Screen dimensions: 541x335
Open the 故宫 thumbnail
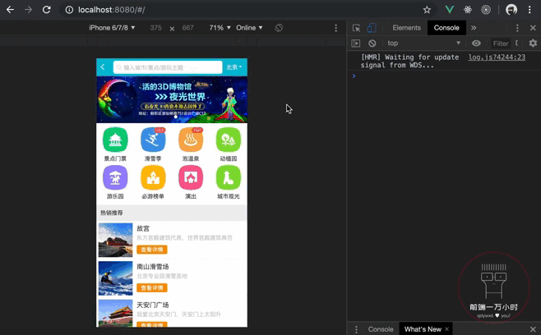[x=115, y=240]
